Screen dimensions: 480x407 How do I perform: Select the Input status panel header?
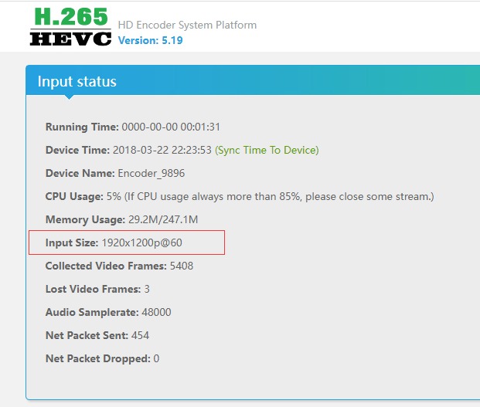[253, 81]
